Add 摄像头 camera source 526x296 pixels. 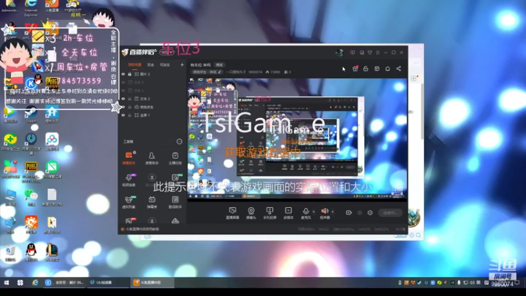[x=251, y=212]
